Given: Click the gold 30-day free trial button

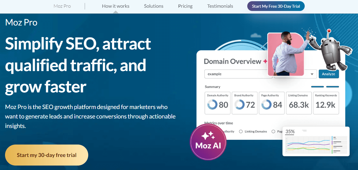Looking at the screenshot, I should (46, 155).
